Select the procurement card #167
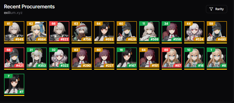The image size is (234, 103). click(127, 58)
